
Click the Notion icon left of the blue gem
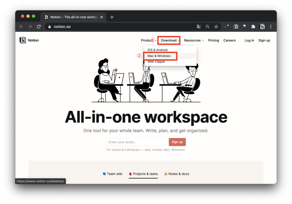(236, 26)
